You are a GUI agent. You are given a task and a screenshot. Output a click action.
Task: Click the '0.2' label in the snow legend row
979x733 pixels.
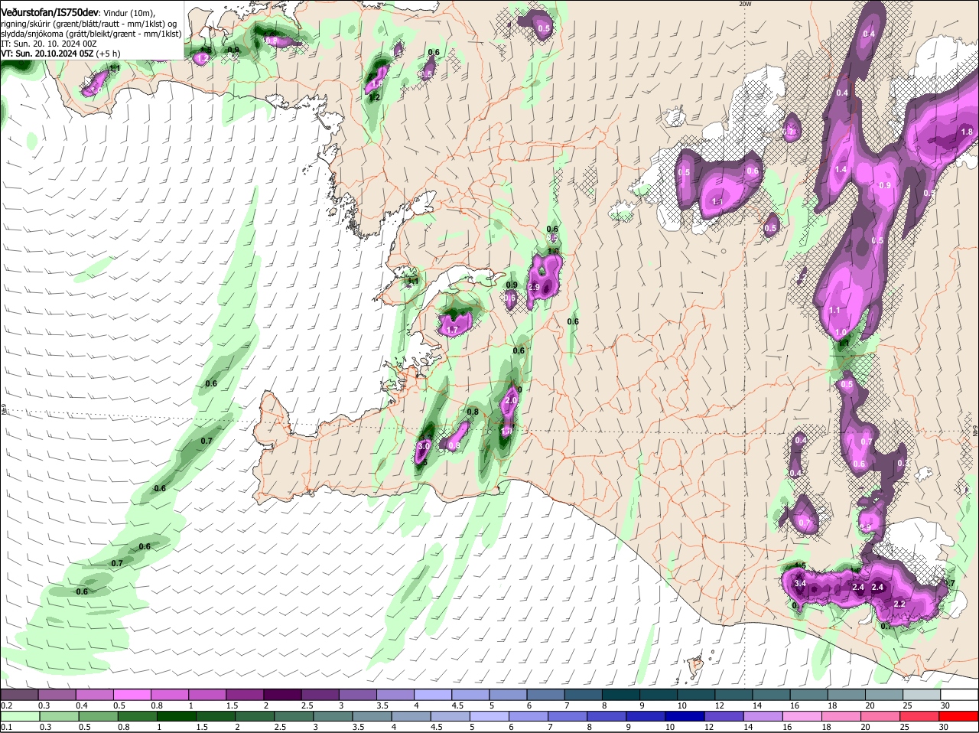(x=6, y=705)
